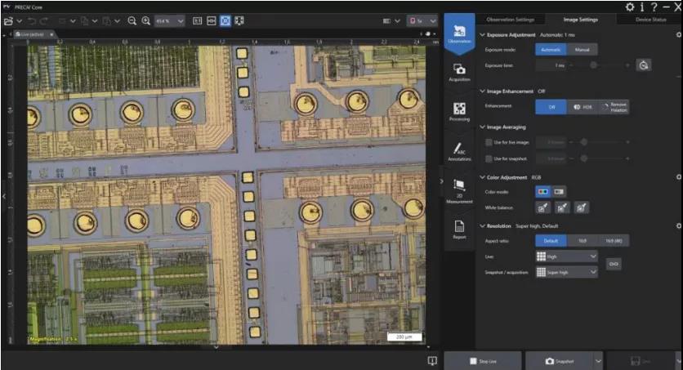Open the 2D Measurement panel icon
The image size is (683, 370).
click(459, 190)
